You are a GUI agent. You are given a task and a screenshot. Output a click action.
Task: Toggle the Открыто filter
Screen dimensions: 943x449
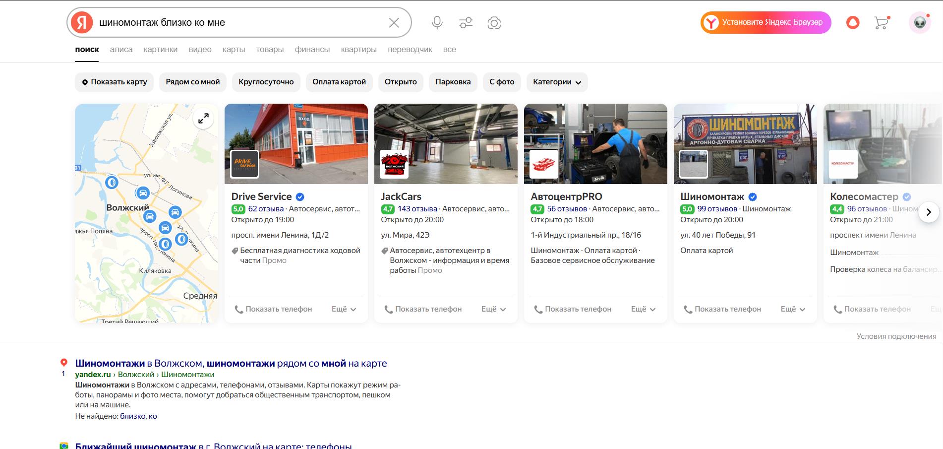click(401, 82)
